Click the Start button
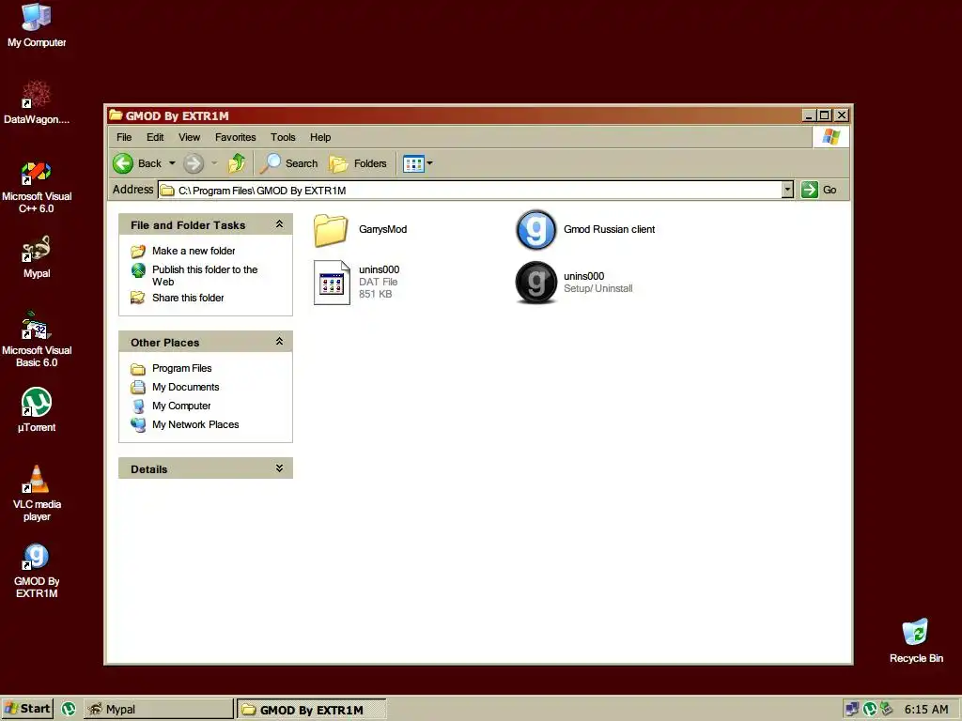Viewport: 962px width, 721px height. point(27,709)
